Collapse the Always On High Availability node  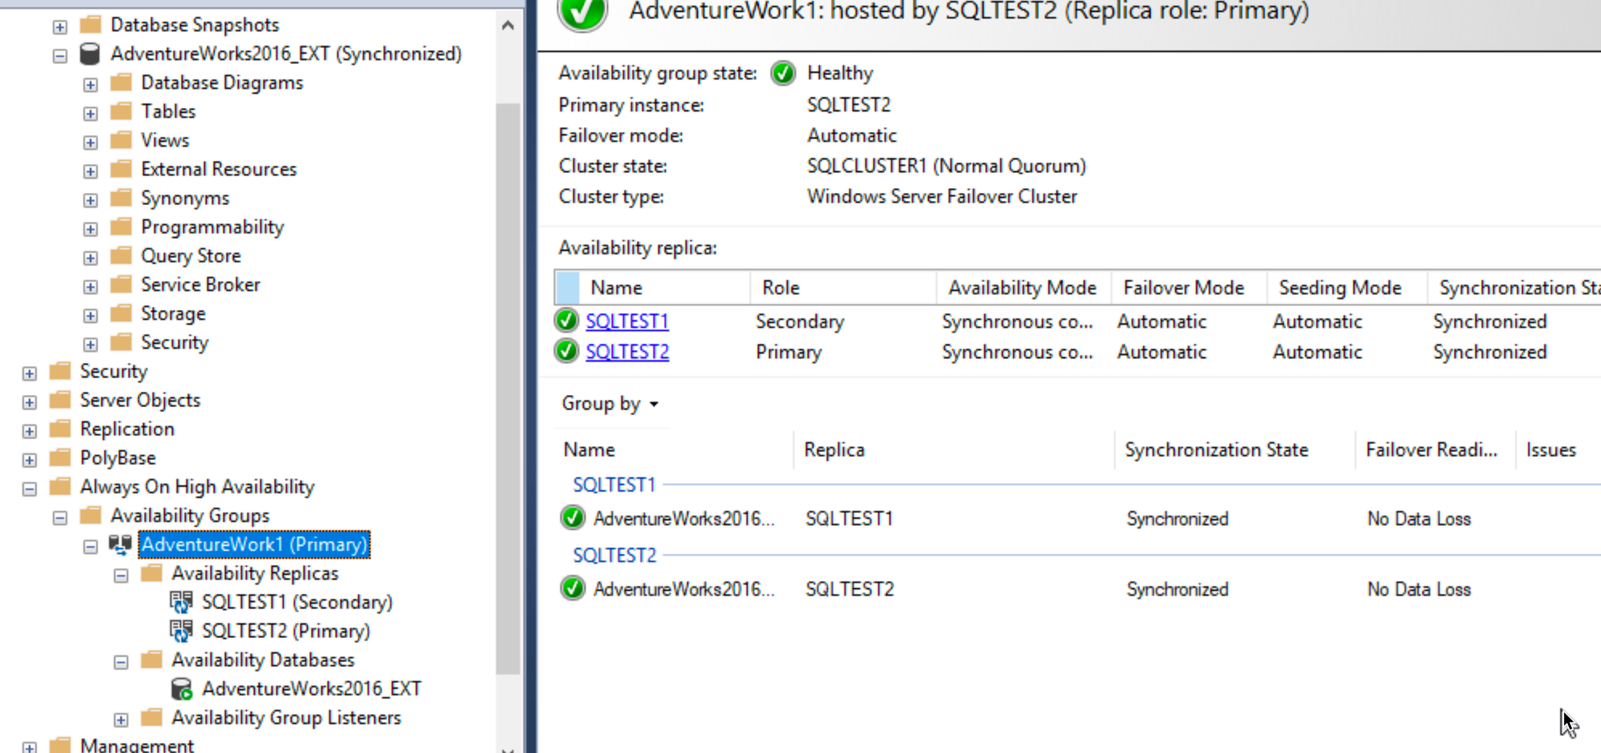click(30, 489)
